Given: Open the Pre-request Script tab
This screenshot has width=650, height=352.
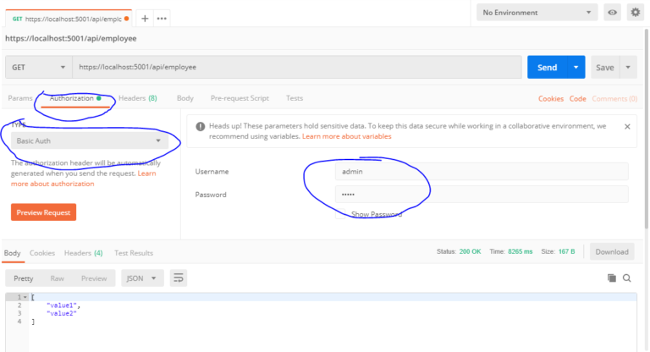Looking at the screenshot, I should pos(240,98).
